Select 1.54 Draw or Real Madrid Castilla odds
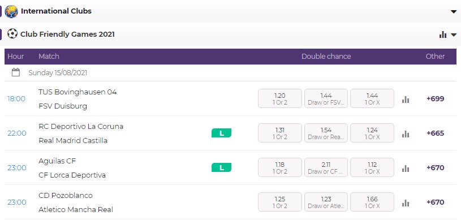Screen dimensions: 461x220 (x=326, y=133)
